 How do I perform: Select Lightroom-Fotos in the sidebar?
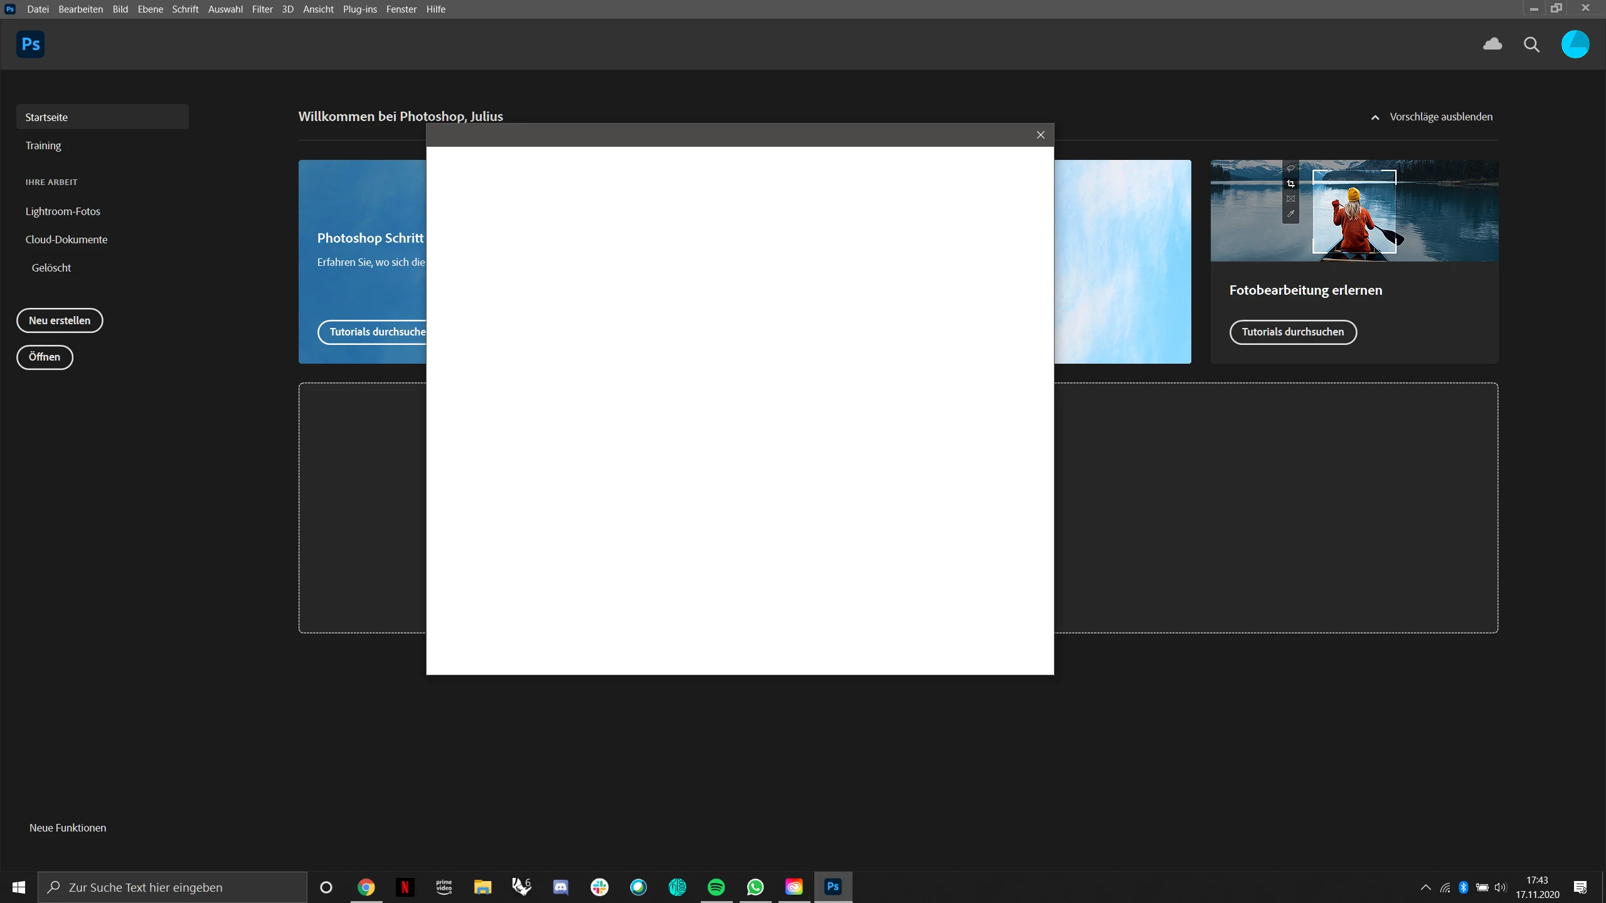click(x=63, y=211)
